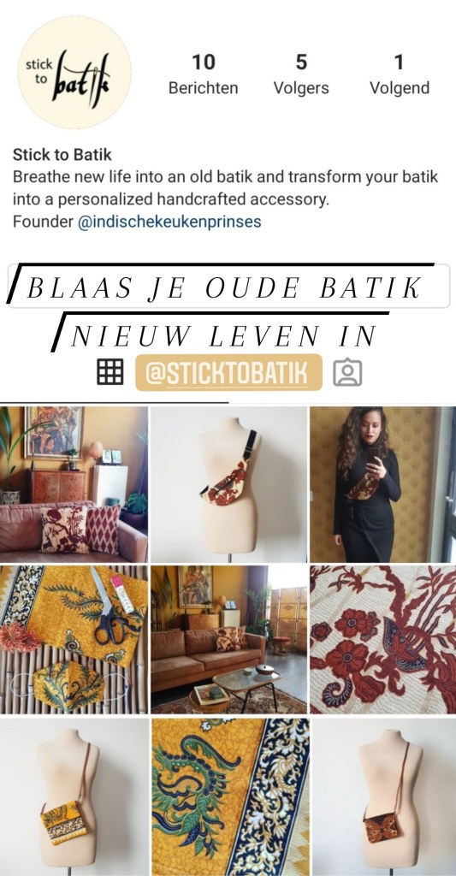View the 10 Berichten count
The image size is (456, 876).
204,74
